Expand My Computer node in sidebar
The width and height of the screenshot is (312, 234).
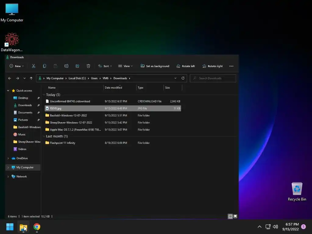tap(8, 167)
